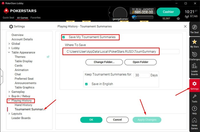Open Leader Boards sidebar icon

194,69
